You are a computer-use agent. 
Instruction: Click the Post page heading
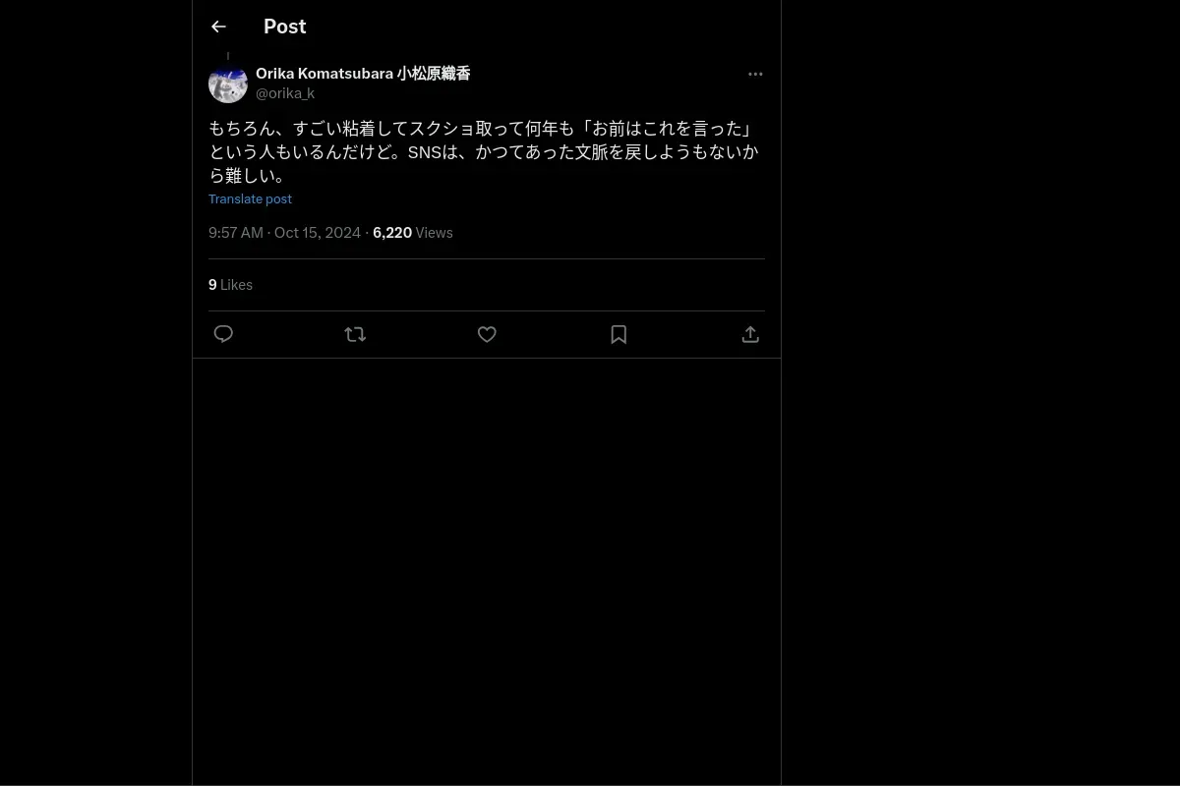[285, 27]
